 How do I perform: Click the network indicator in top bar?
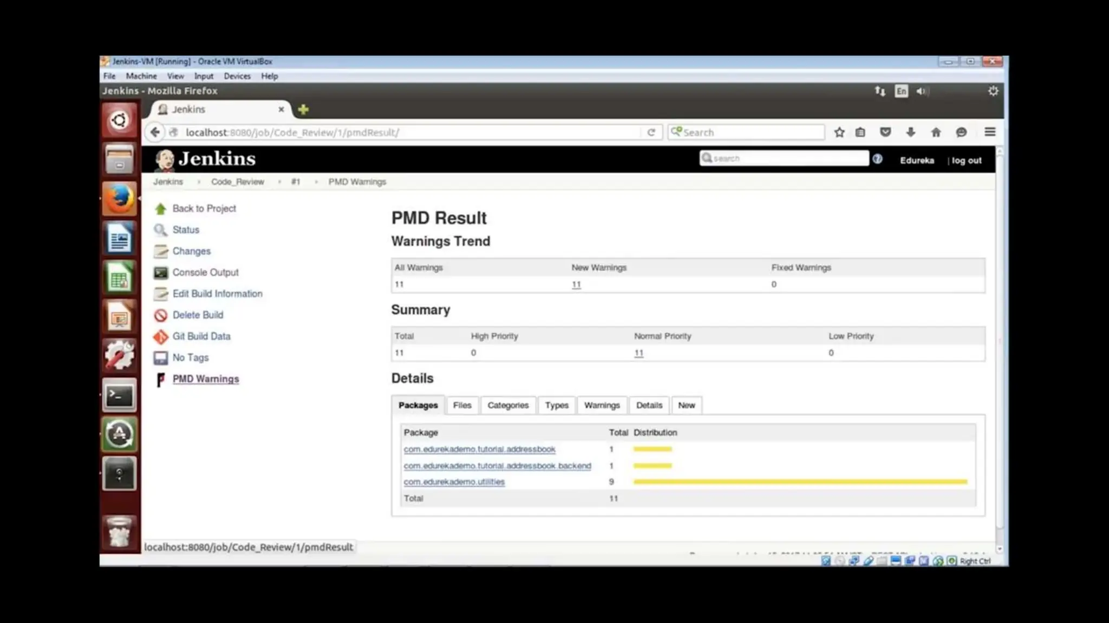(880, 91)
